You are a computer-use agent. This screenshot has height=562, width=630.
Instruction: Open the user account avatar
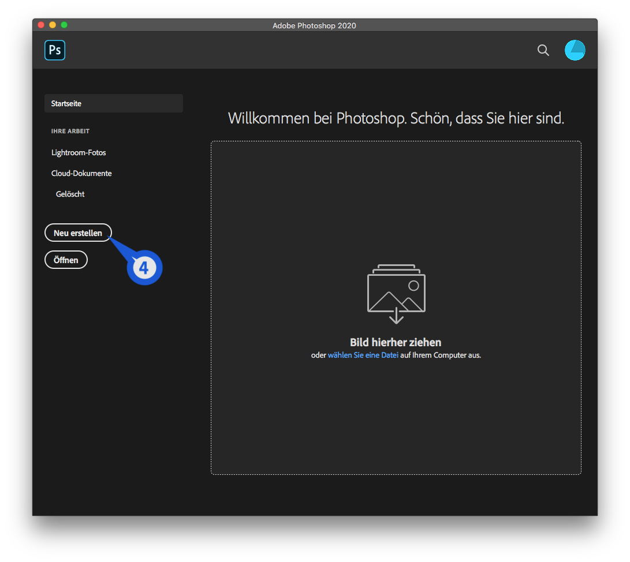click(575, 50)
